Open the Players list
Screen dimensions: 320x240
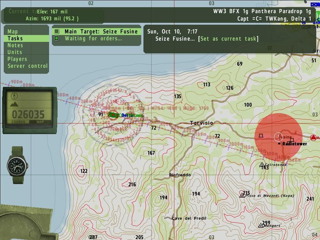pyautogui.click(x=17, y=59)
